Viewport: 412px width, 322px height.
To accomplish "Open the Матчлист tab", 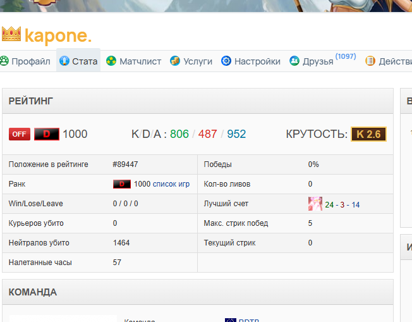I will tap(133, 61).
